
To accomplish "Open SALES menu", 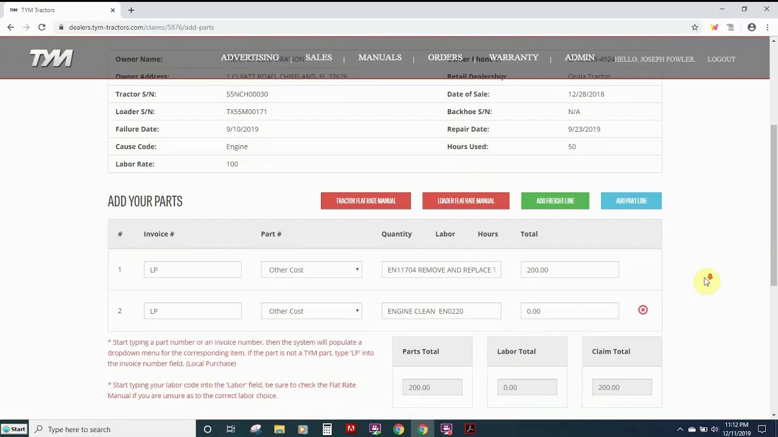I will tap(318, 58).
